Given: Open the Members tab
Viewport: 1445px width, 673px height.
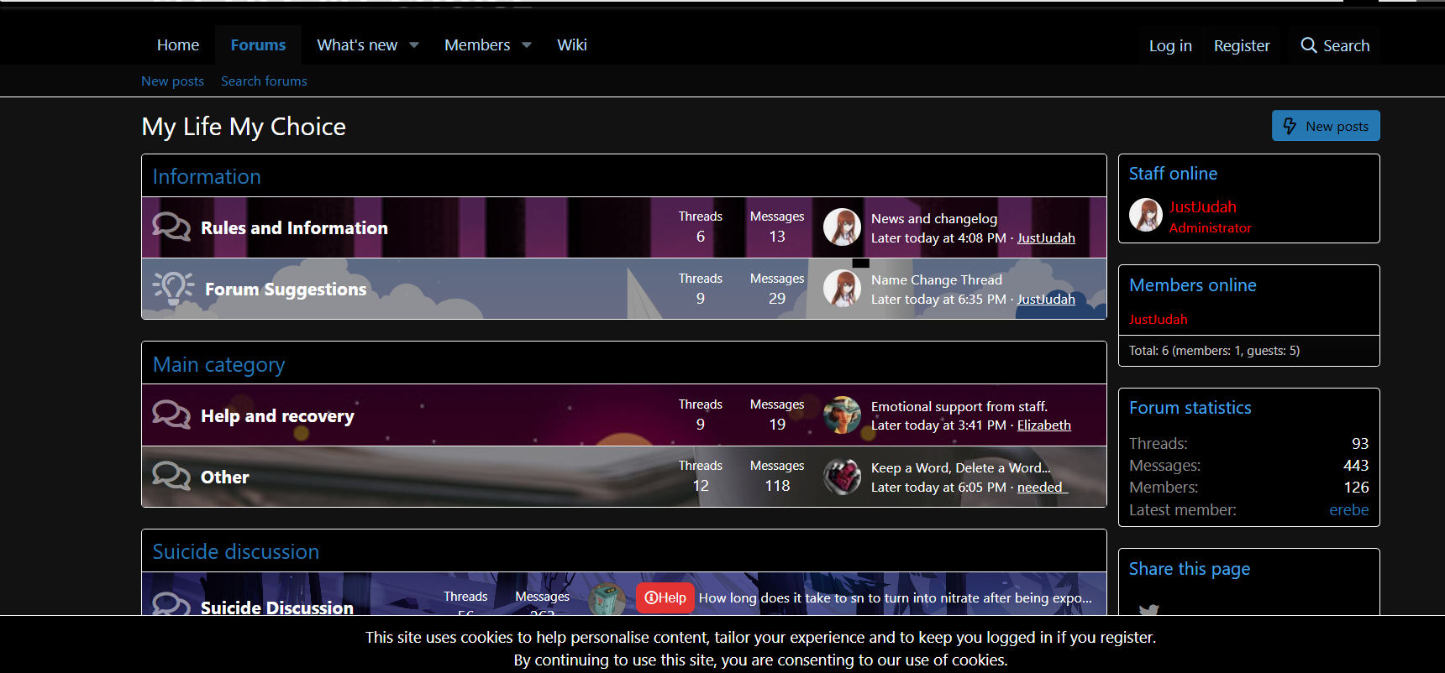Looking at the screenshot, I should 477,45.
